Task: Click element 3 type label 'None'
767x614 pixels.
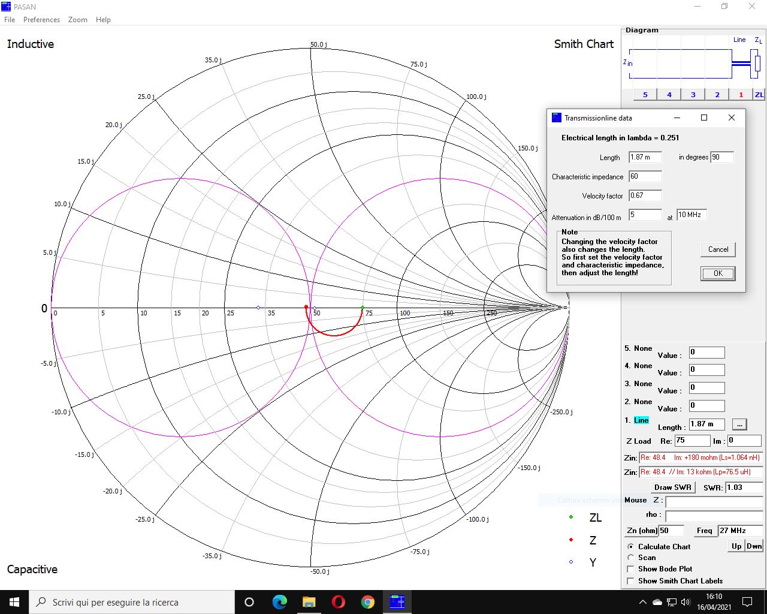Action: 643,384
